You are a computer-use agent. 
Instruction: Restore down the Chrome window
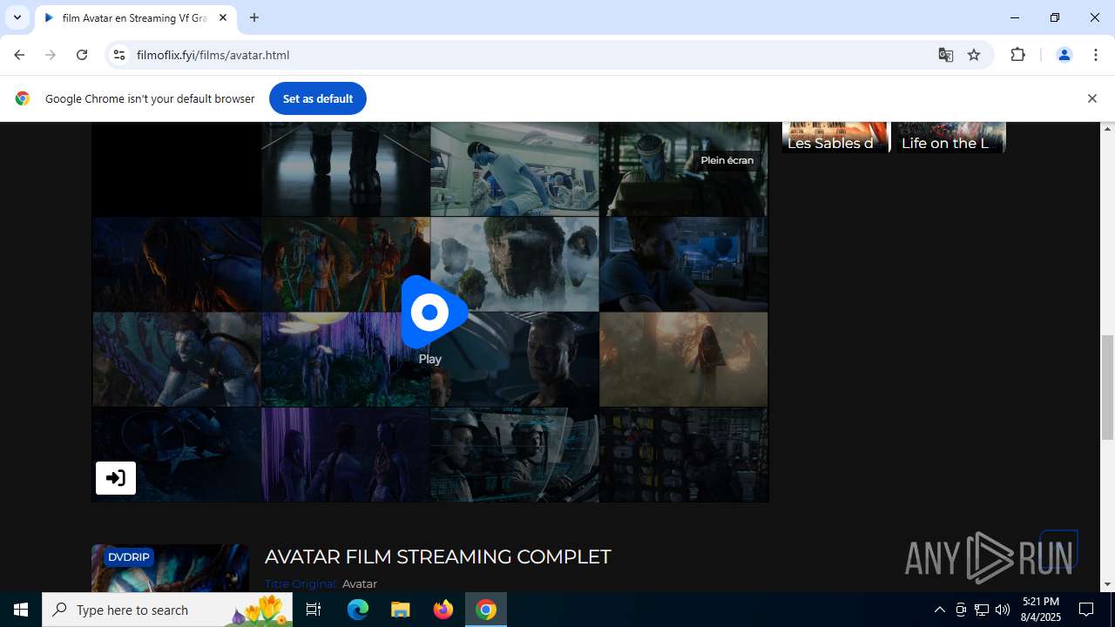[1055, 17]
